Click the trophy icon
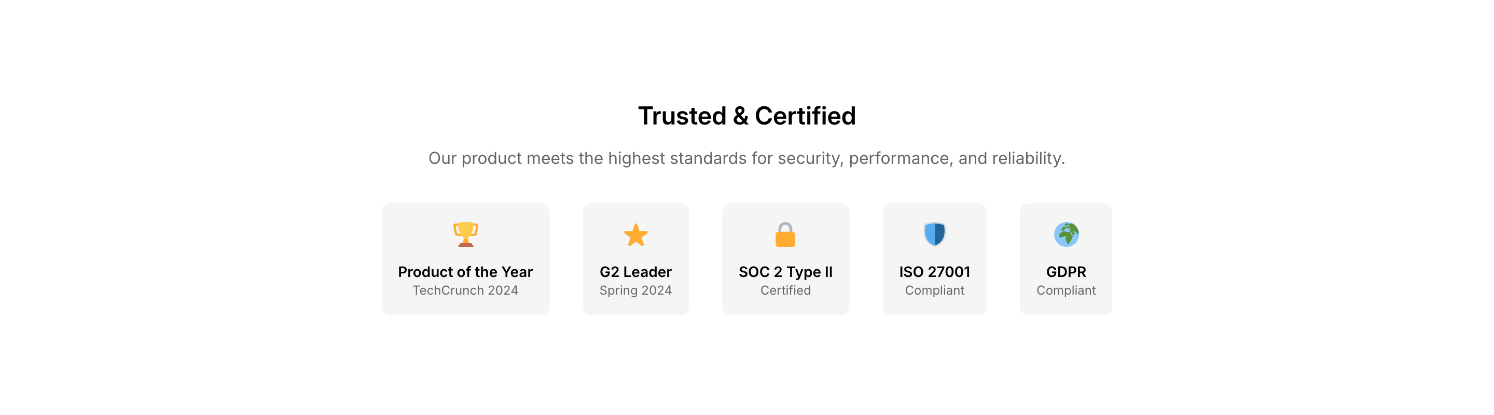1494x415 pixels. point(465,235)
